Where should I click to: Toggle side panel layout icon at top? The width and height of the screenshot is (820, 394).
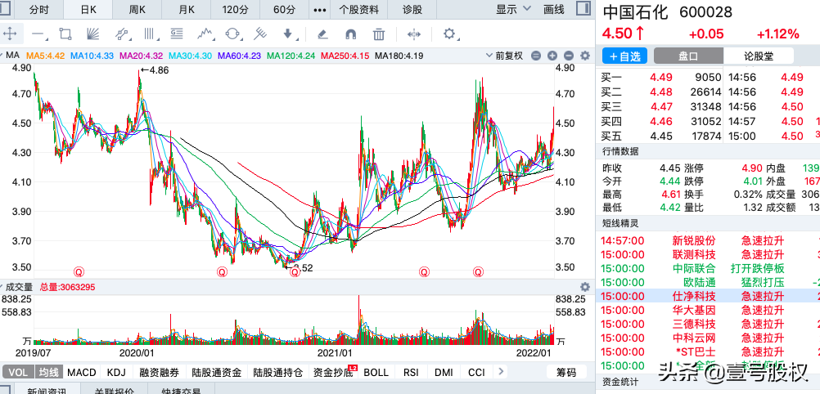coord(583,9)
